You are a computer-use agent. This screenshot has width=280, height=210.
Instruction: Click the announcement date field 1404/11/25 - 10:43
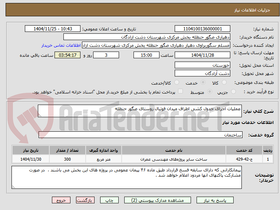53,29
